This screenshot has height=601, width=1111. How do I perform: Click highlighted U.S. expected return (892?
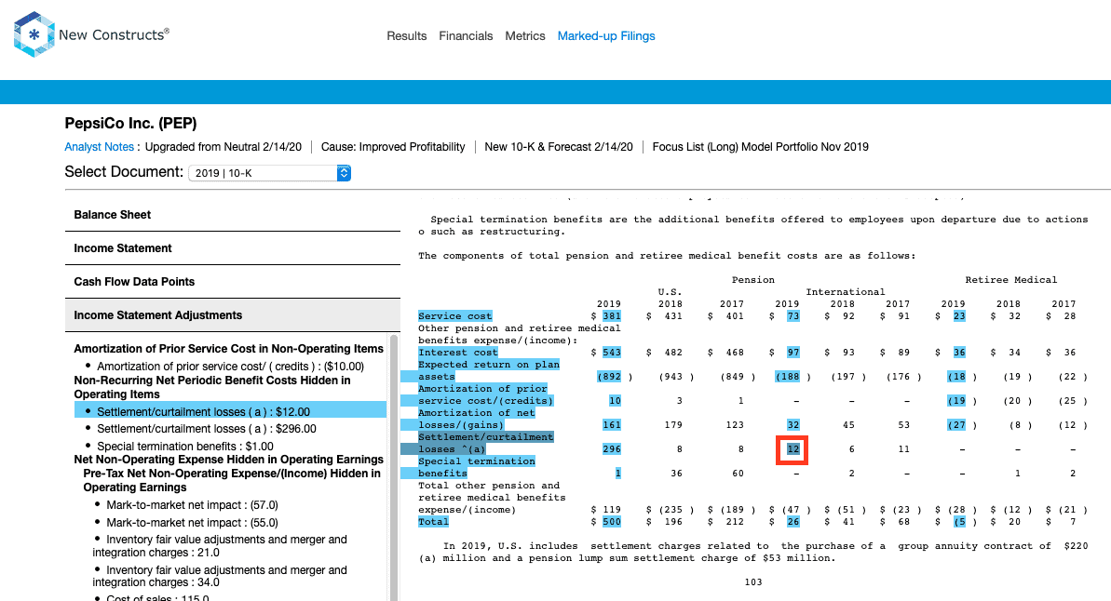click(x=609, y=378)
